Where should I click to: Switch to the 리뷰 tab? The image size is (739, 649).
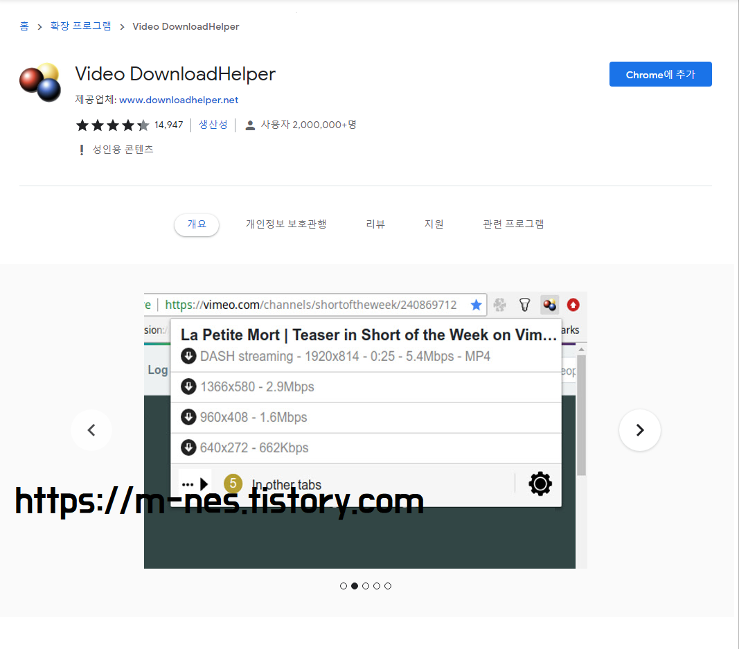click(x=375, y=224)
